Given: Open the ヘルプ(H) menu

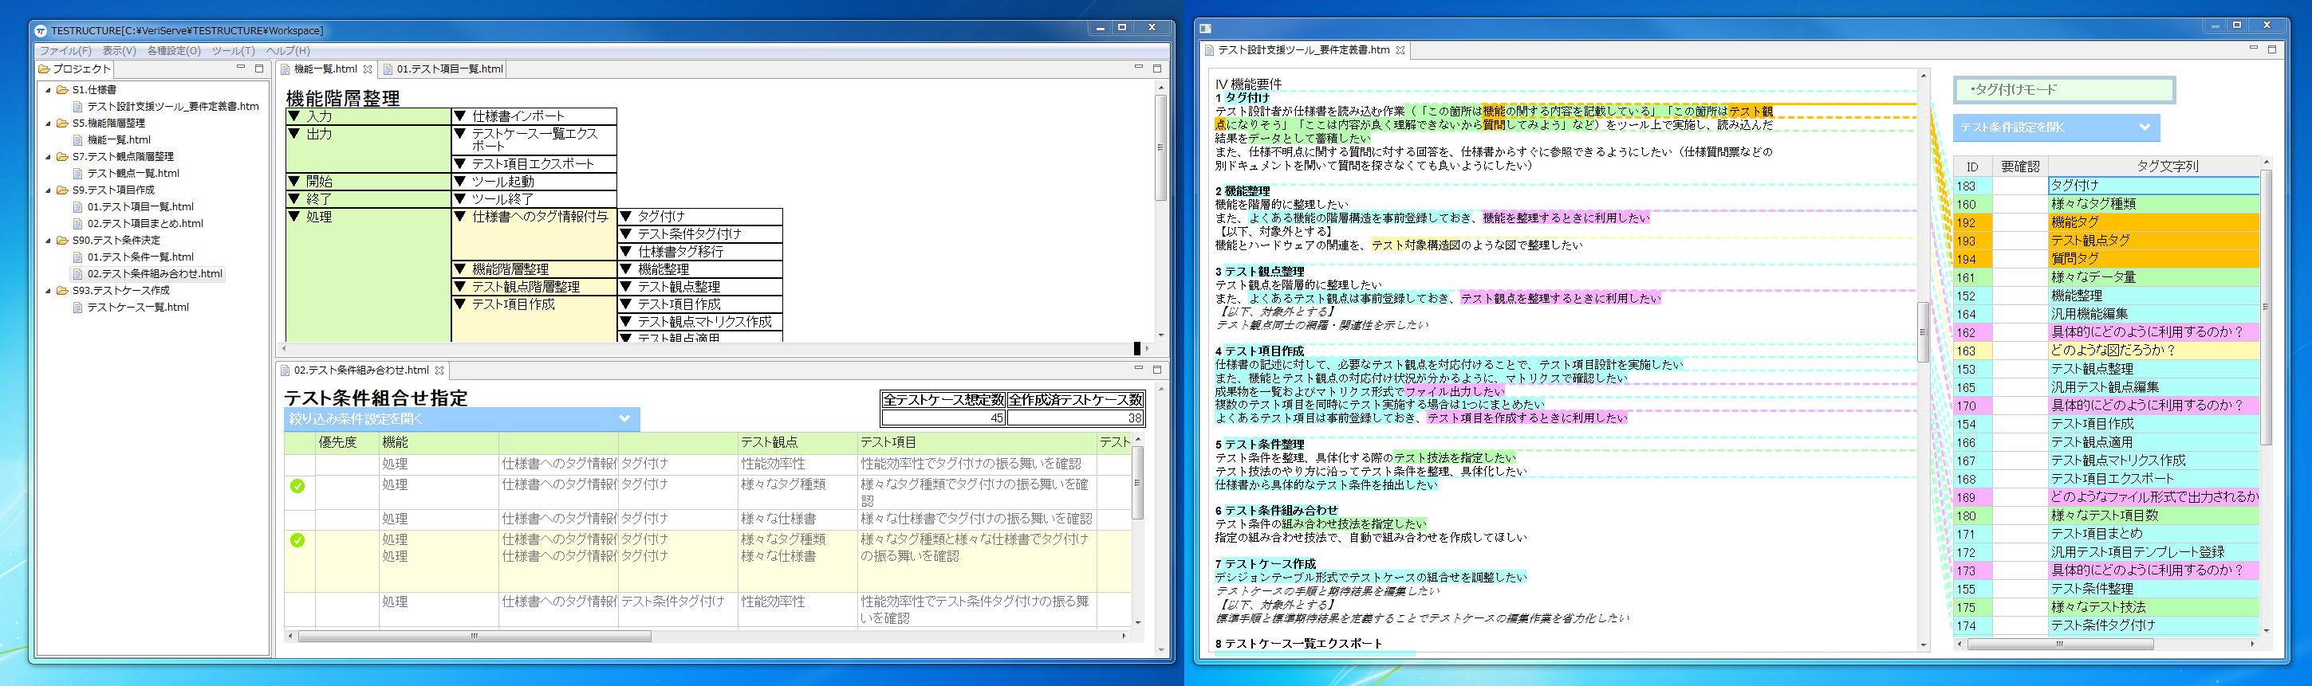Looking at the screenshot, I should tap(288, 51).
